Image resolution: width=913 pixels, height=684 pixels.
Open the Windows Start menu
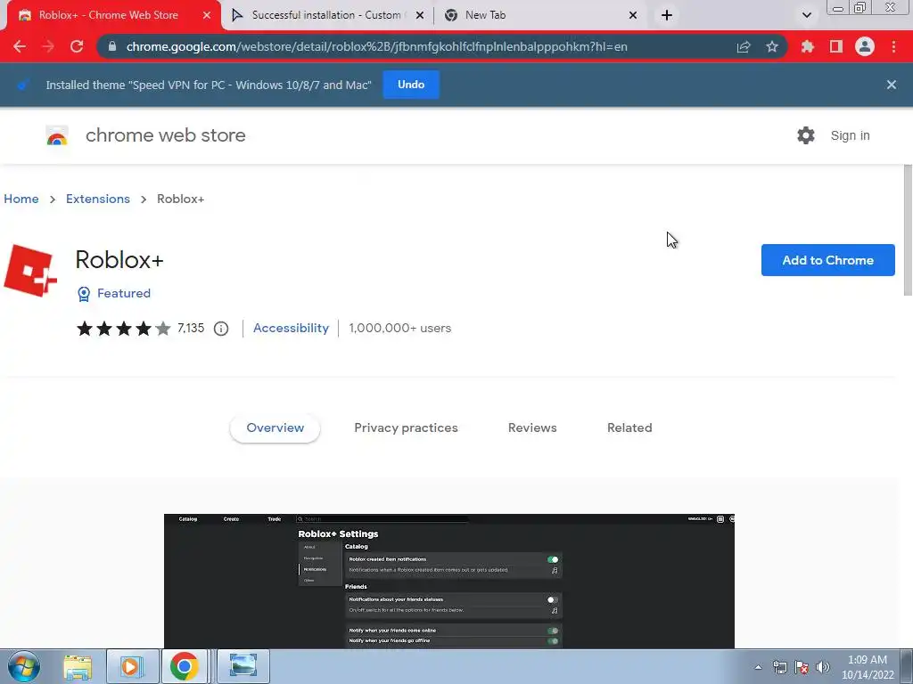point(24,666)
